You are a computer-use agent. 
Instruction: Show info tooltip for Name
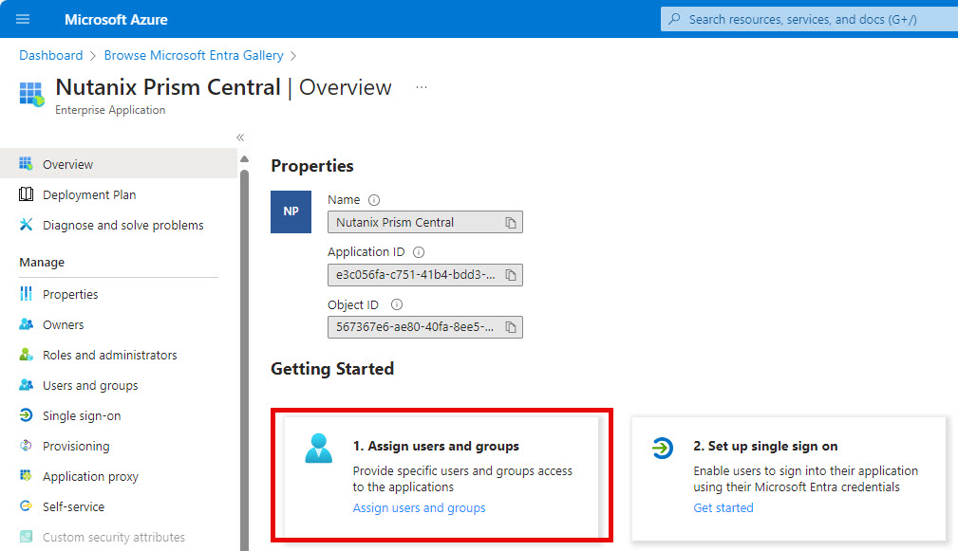(x=374, y=199)
